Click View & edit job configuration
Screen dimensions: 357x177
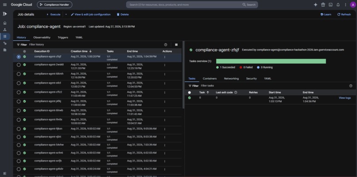tap(91, 14)
